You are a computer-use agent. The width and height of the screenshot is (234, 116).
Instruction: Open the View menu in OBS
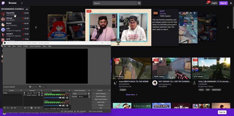point(14,46)
